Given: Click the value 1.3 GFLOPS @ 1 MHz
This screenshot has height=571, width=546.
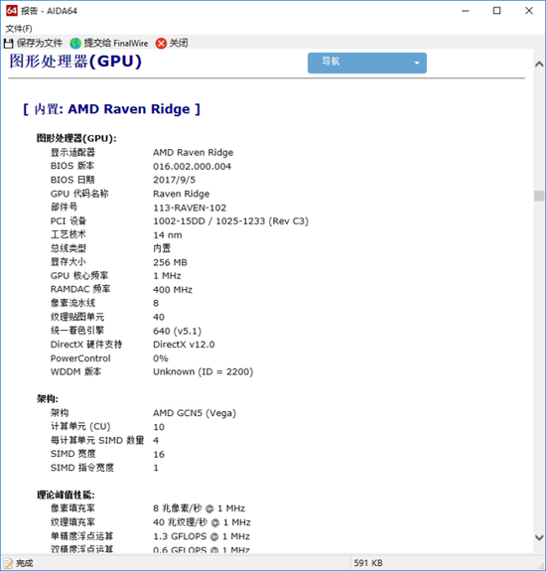Looking at the screenshot, I should tap(202, 536).
